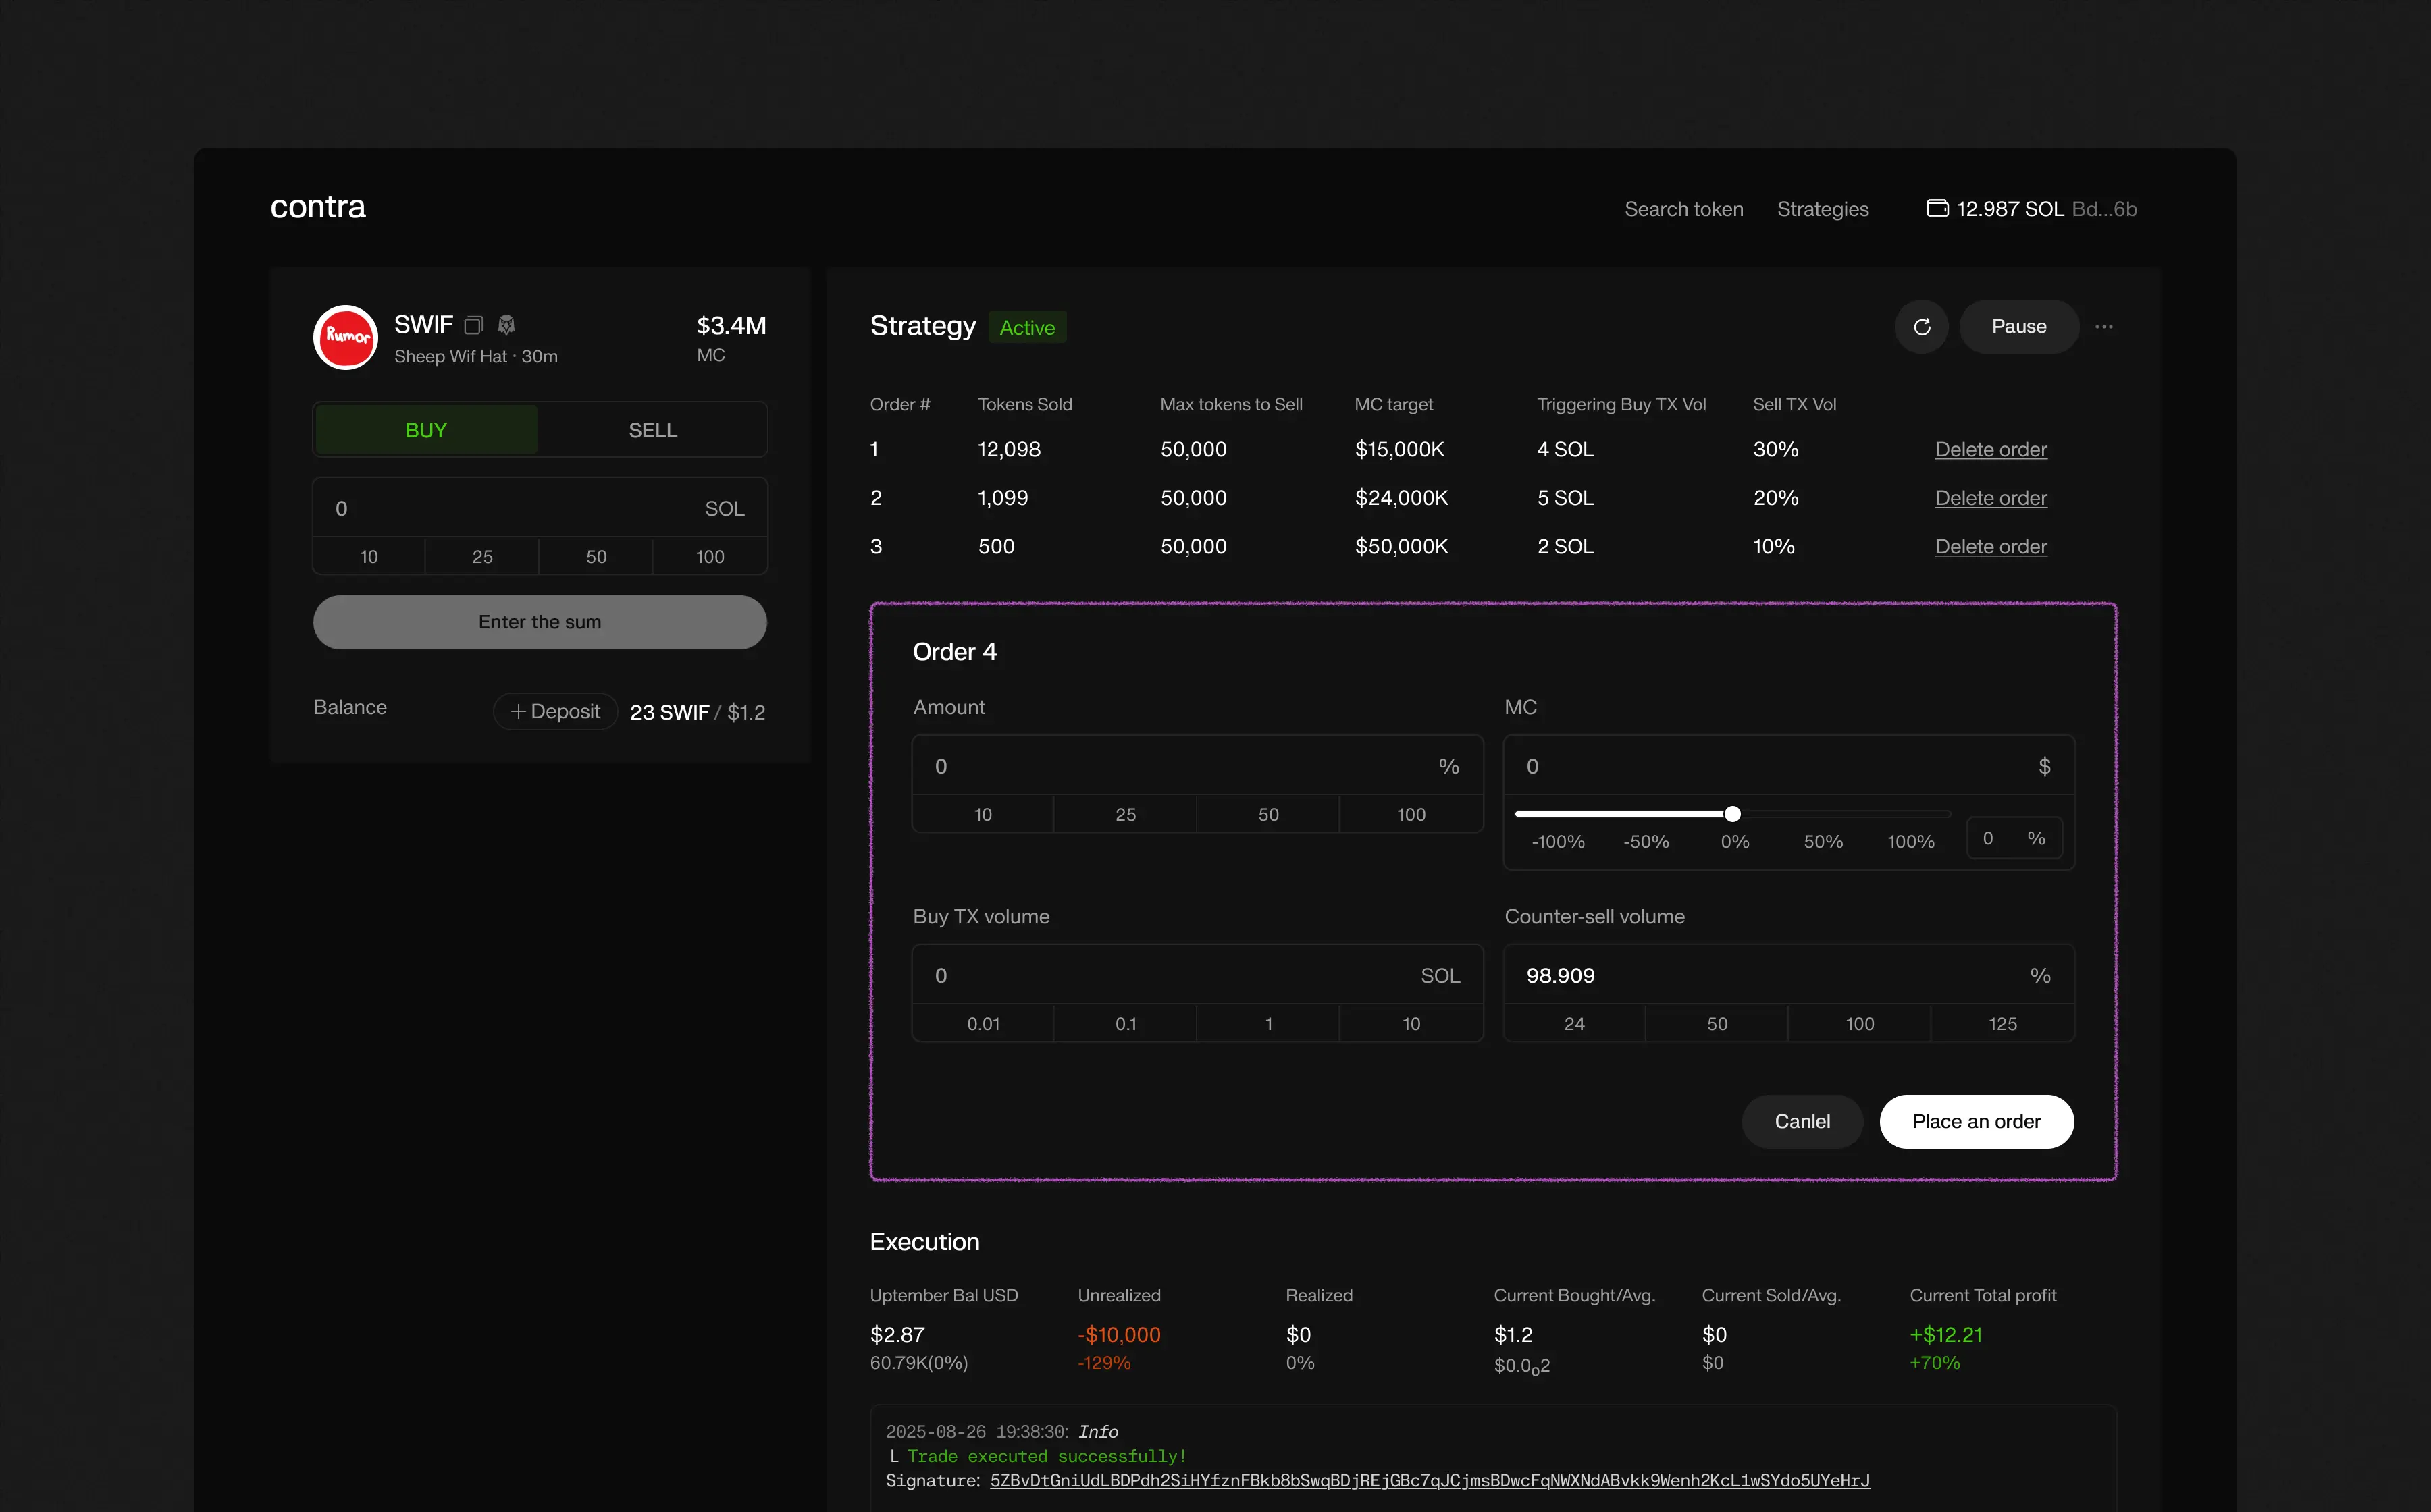The image size is (2431, 1512).
Task: Click the icon right of copy icon
Action: coord(506,325)
